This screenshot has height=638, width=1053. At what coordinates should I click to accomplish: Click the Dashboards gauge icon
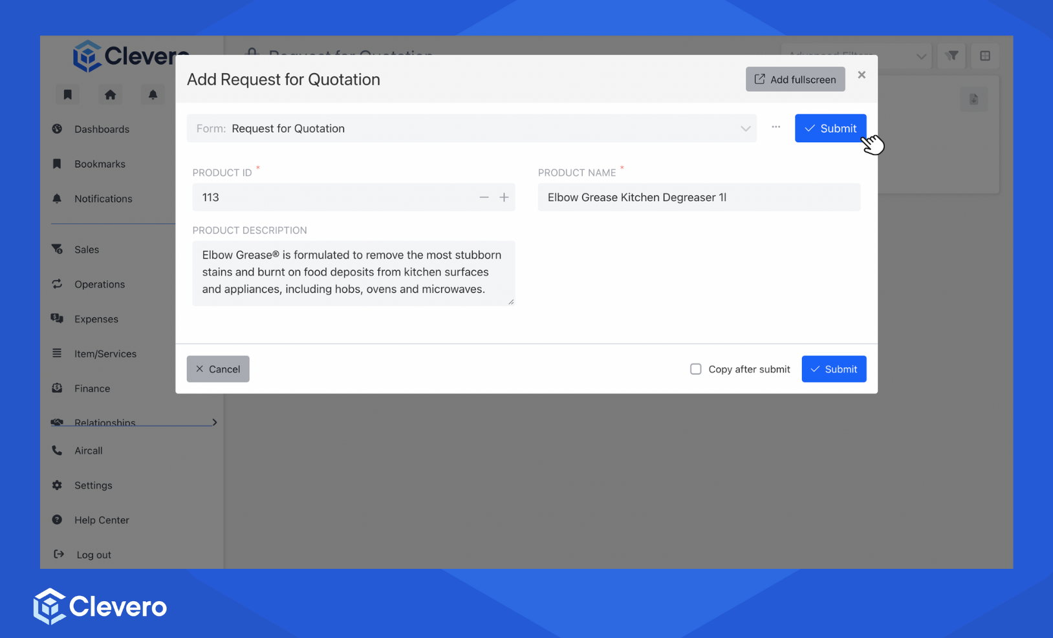pos(57,129)
